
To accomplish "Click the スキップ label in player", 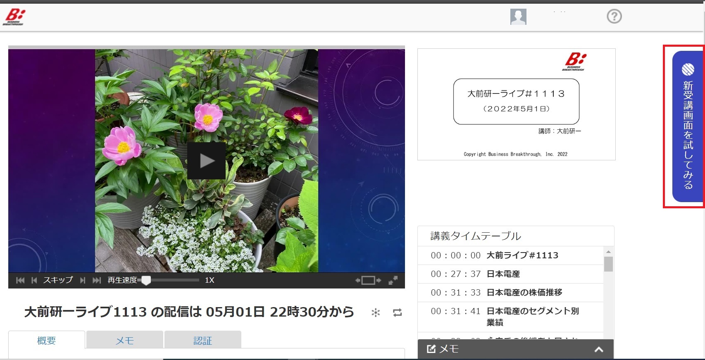I will [x=58, y=280].
